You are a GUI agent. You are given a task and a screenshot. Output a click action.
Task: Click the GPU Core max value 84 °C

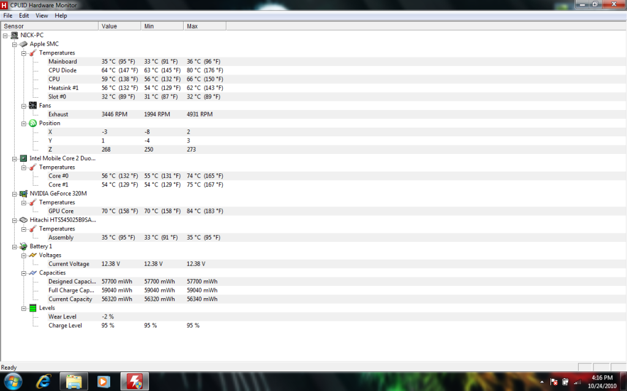205,211
